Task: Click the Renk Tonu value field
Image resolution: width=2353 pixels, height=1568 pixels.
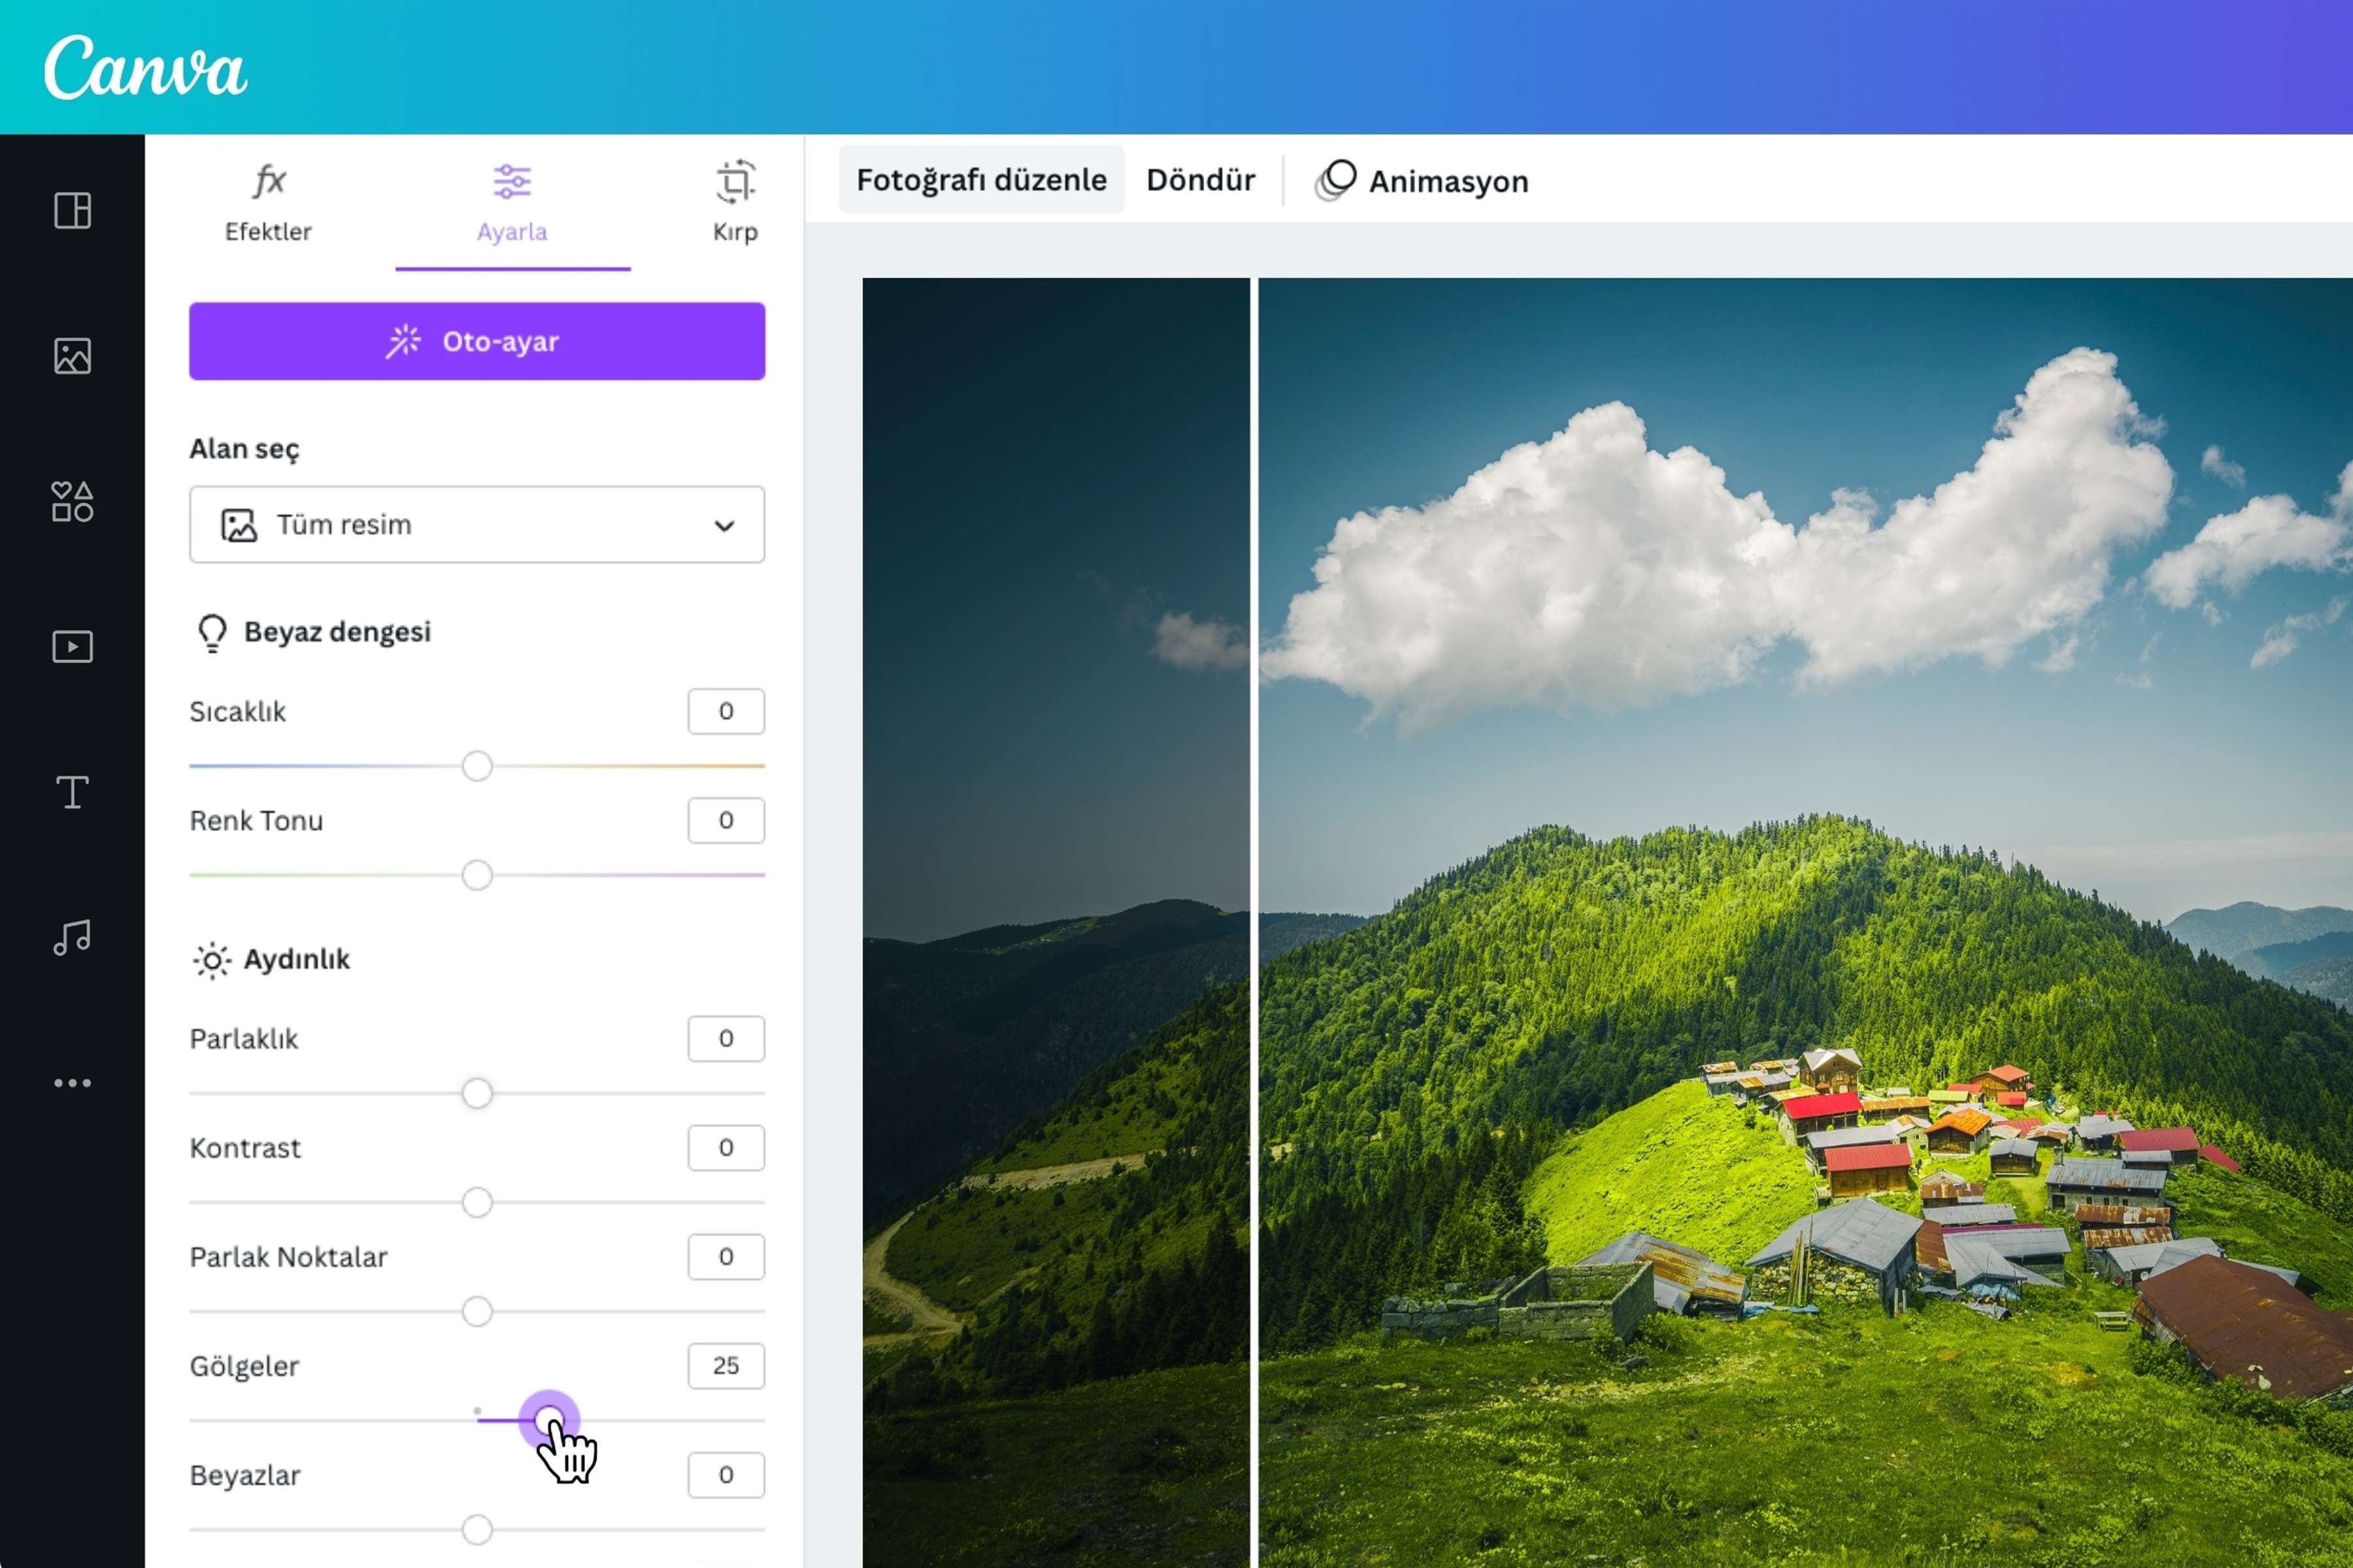Action: pyautogui.click(x=726, y=820)
